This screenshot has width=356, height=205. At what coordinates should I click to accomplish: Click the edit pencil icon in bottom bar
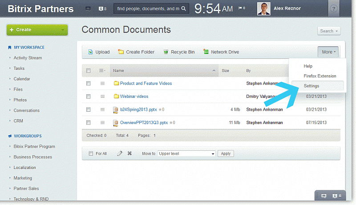tap(120, 153)
